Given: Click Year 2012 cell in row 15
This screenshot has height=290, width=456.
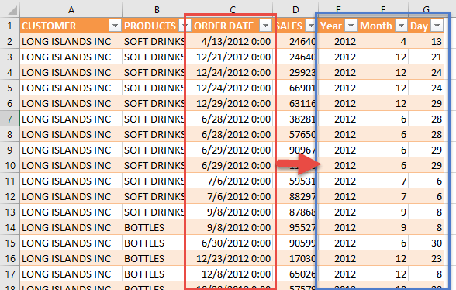Looking at the screenshot, I should point(338,243).
